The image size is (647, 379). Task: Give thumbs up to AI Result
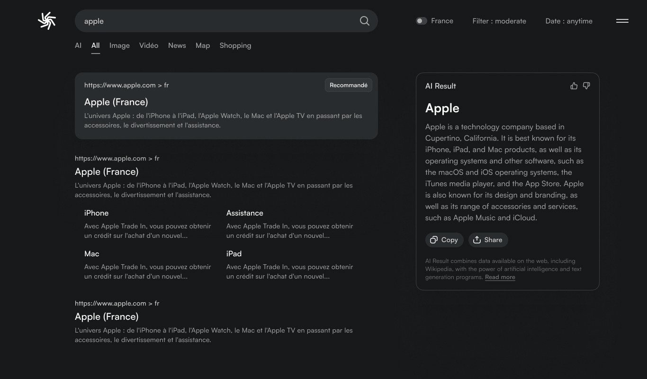[574, 86]
